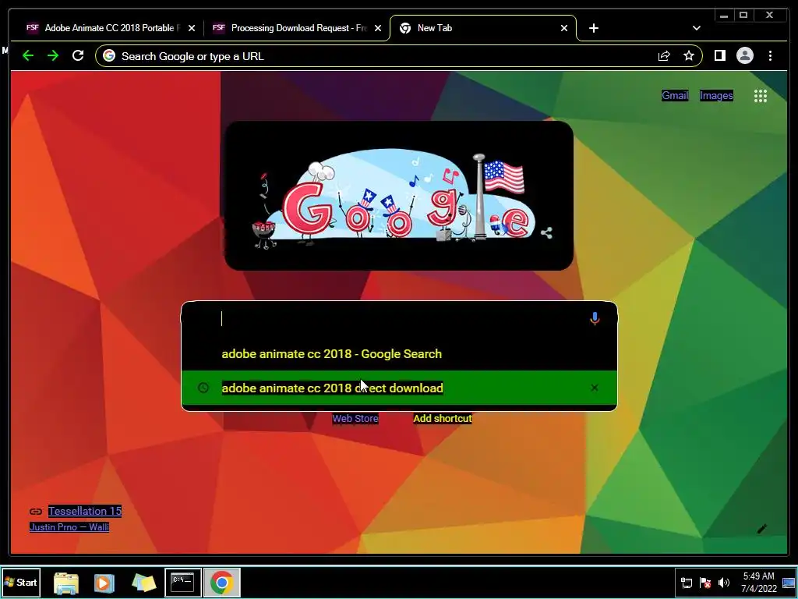Go back with the green back arrow
The image size is (798, 599).
(28, 55)
